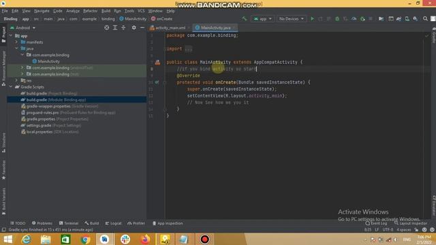Image resolution: width=436 pixels, height=245 pixels.
Task: Open Google Chrome from the taskbar
Action: [x=86, y=239]
